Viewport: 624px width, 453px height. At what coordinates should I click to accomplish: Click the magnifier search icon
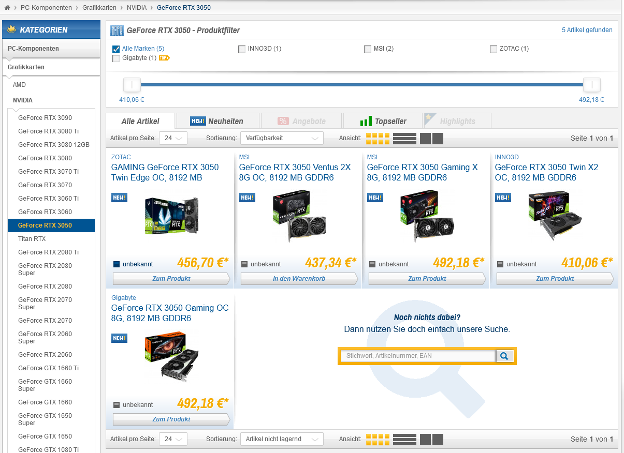click(x=504, y=356)
